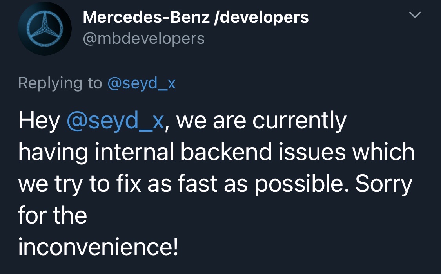Click the word "which" in the tweet

point(383,153)
